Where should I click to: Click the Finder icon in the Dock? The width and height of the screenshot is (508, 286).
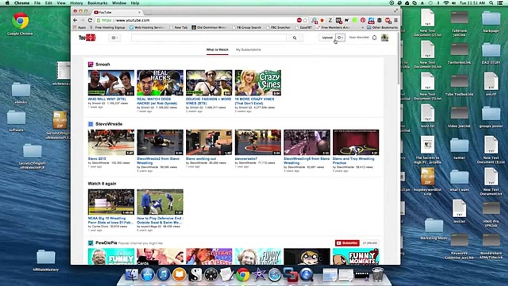[x=131, y=274]
